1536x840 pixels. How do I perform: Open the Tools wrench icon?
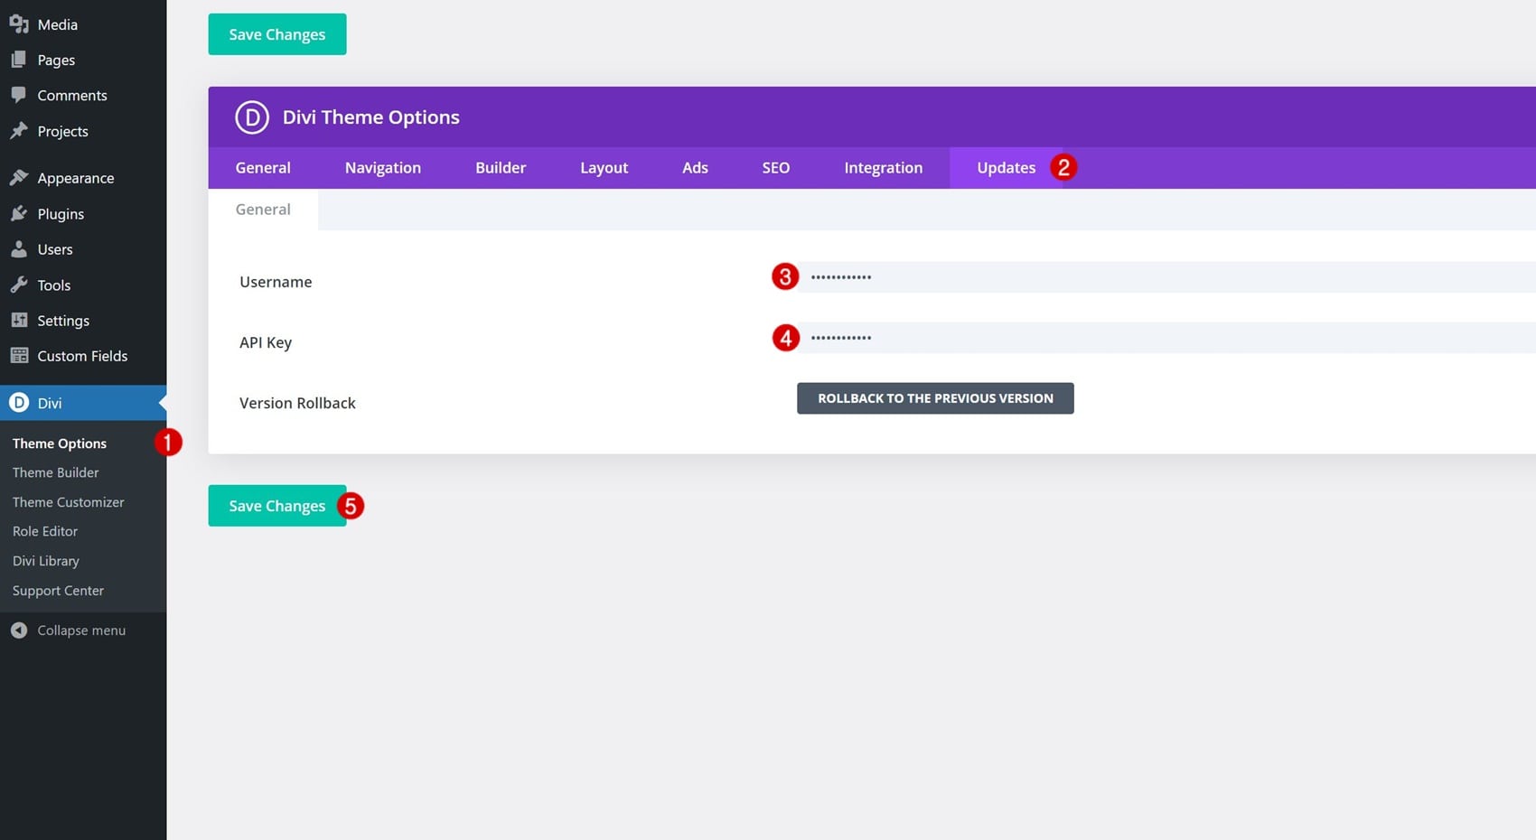[x=19, y=285]
